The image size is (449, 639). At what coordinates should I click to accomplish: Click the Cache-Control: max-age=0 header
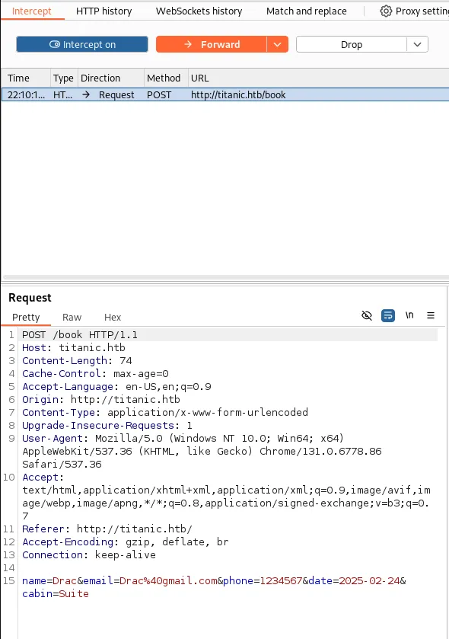point(95,374)
